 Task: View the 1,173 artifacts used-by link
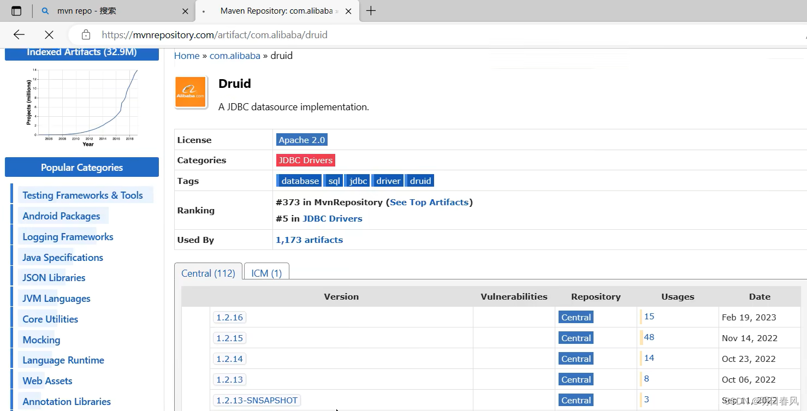click(x=309, y=240)
